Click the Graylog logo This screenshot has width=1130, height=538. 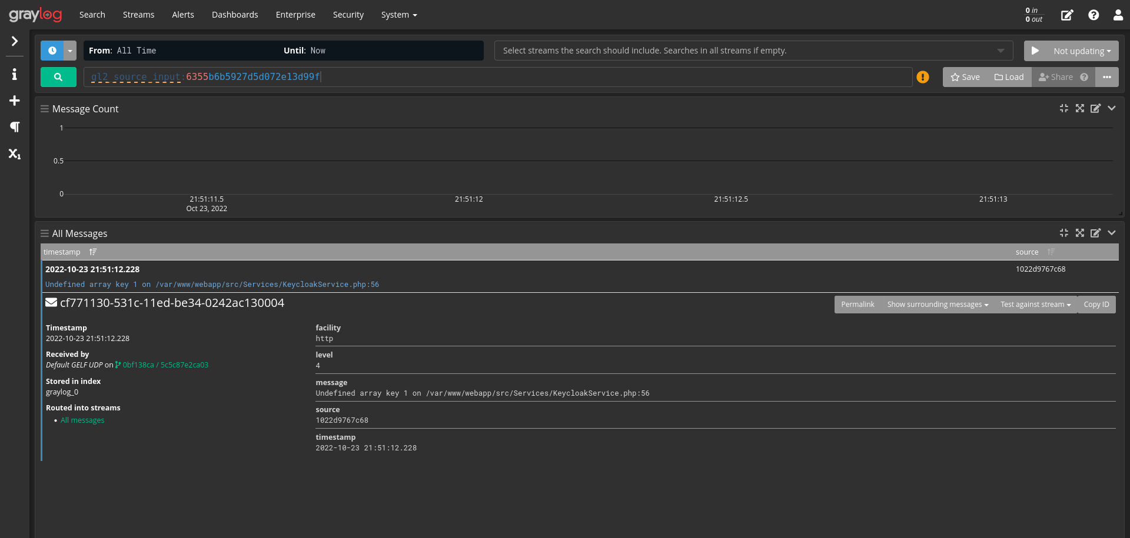pyautogui.click(x=35, y=15)
